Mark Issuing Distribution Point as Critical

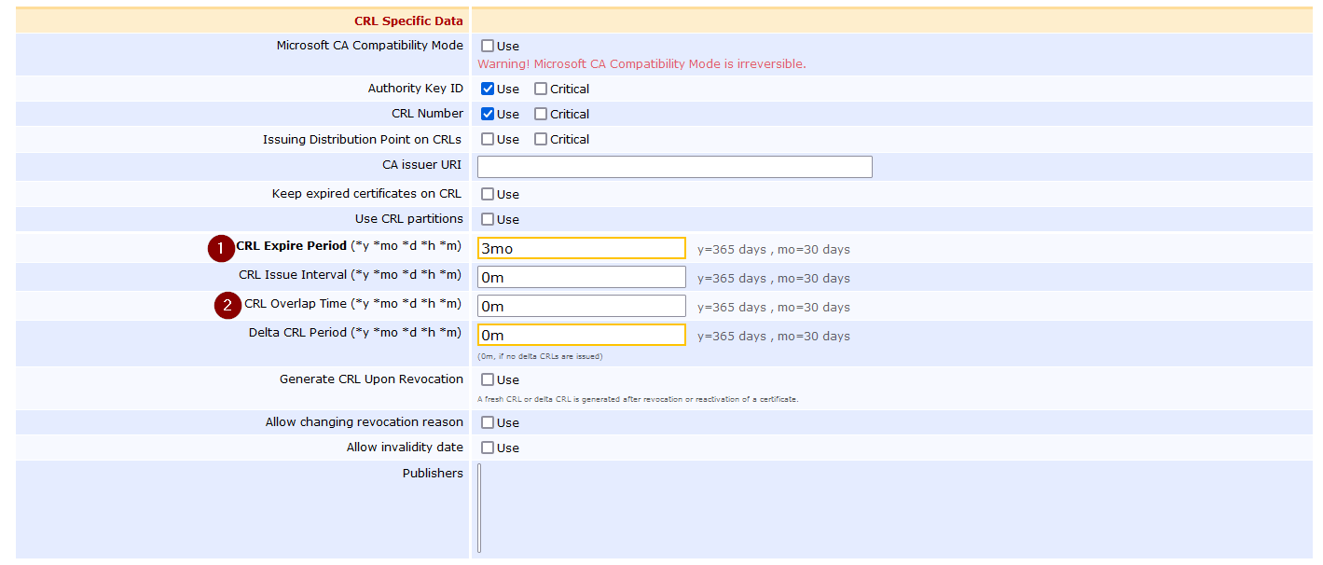pos(541,139)
